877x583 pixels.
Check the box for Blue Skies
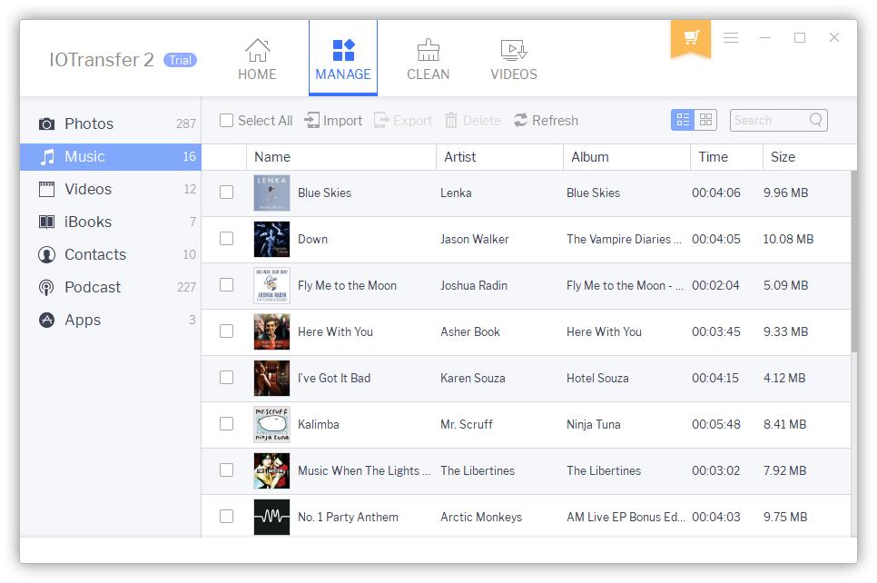click(x=227, y=193)
